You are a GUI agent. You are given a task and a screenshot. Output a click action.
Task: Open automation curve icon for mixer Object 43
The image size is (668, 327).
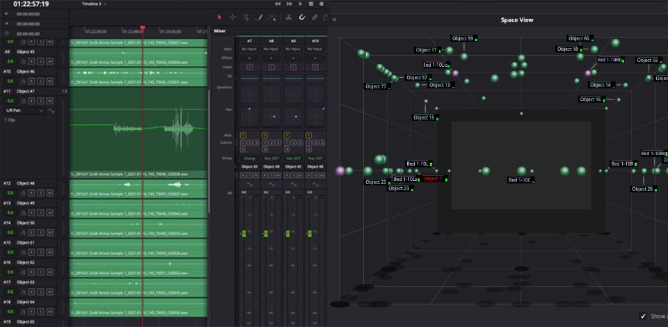pos(250,184)
